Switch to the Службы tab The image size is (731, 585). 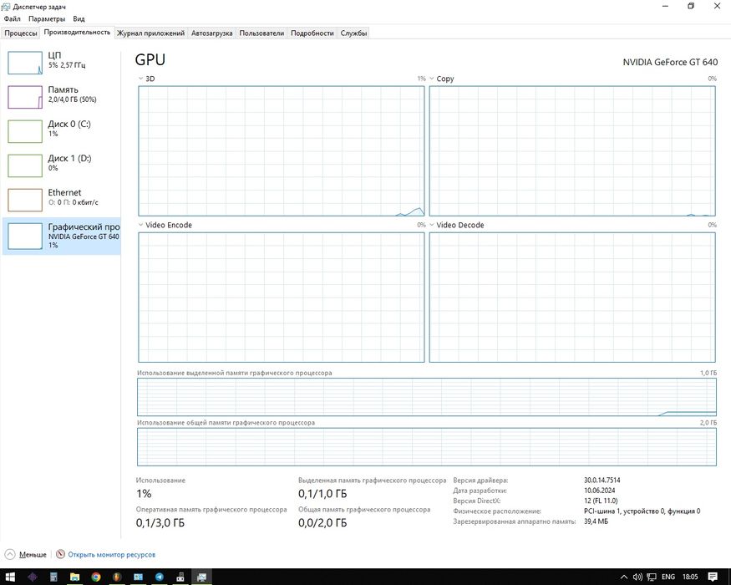click(353, 33)
